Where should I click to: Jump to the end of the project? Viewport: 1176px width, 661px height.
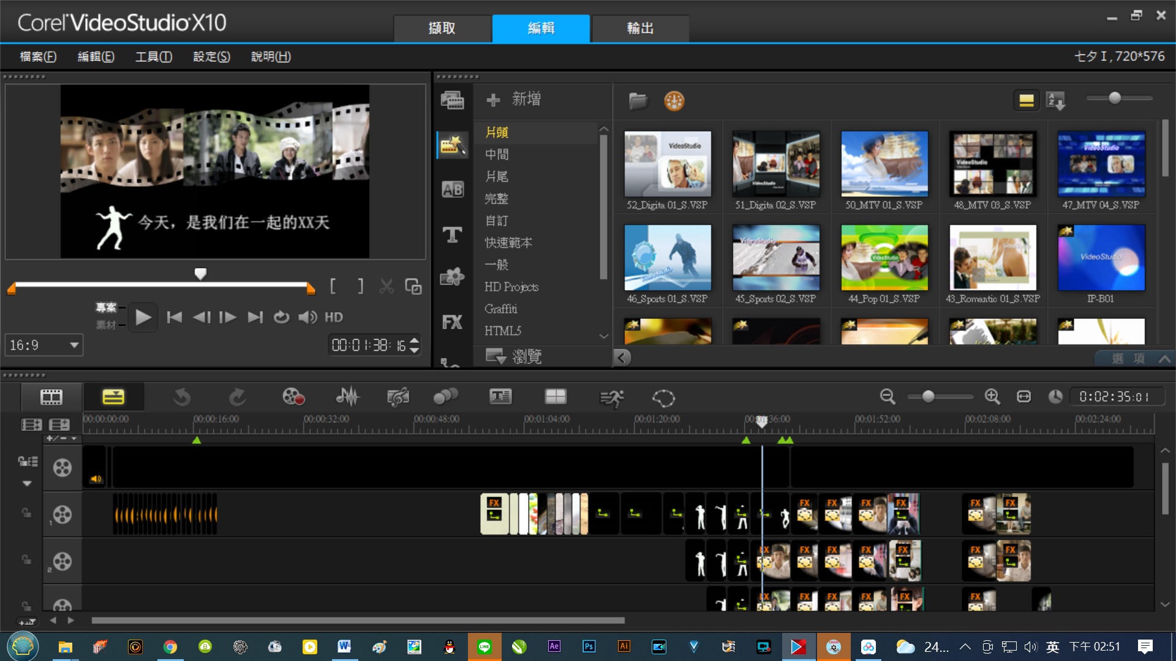pos(255,317)
